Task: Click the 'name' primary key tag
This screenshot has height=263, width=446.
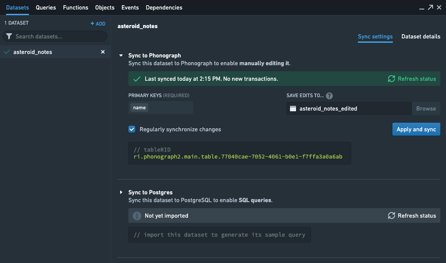Action: [139, 108]
